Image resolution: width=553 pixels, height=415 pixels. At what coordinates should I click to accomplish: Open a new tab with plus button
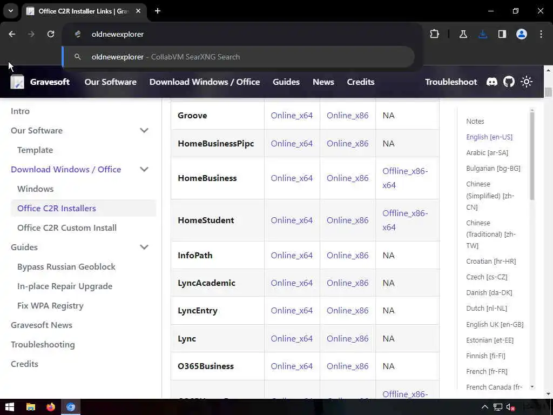coord(158,11)
